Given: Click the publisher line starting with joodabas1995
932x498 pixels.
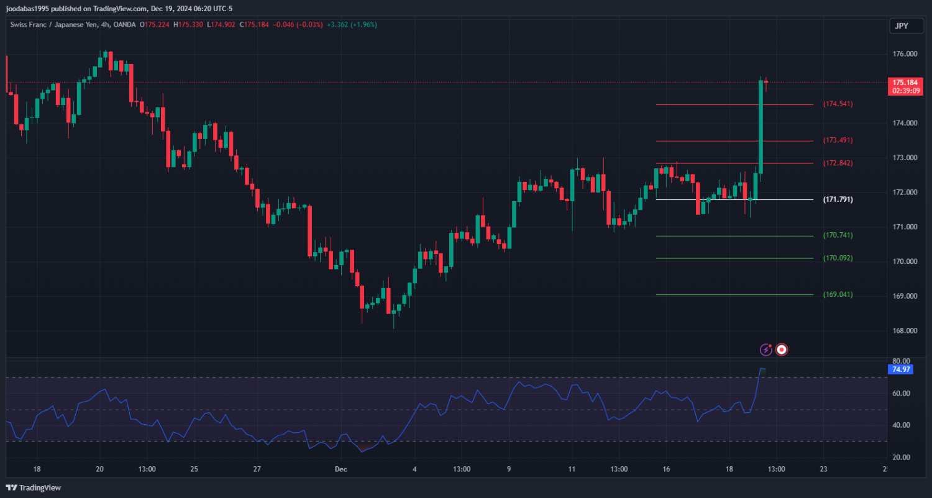Looking at the screenshot, I should click(x=119, y=9).
